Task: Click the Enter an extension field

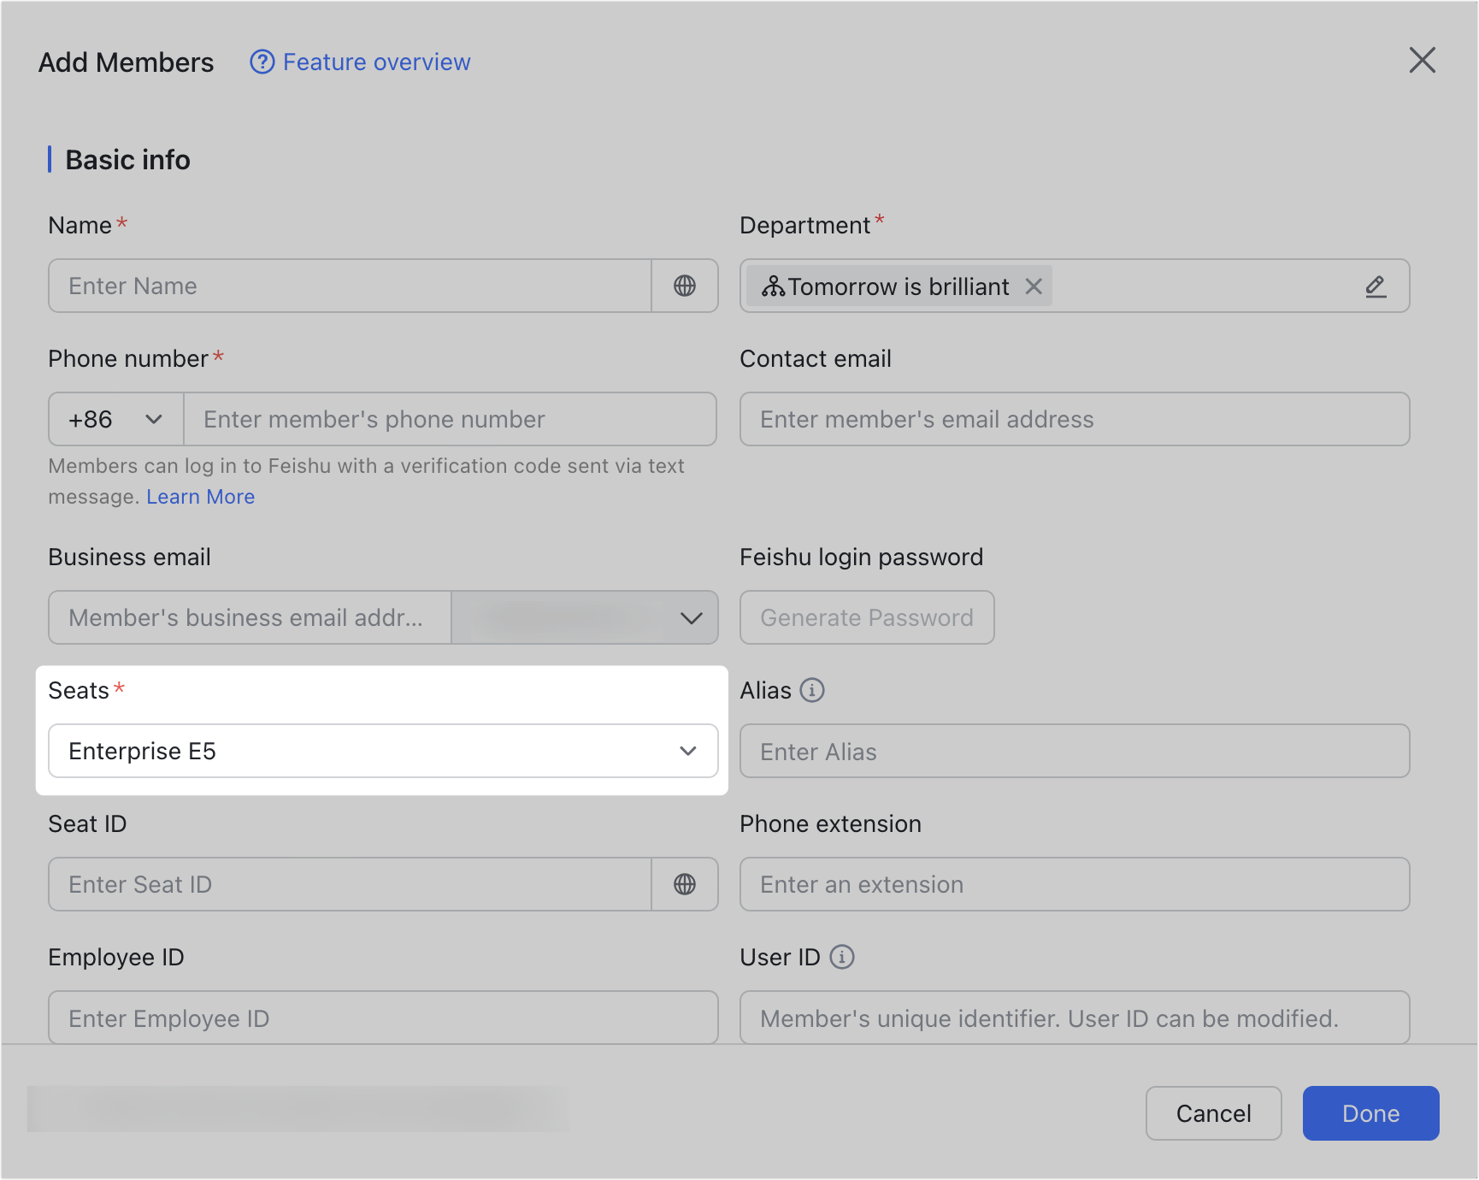Action: (x=1074, y=884)
